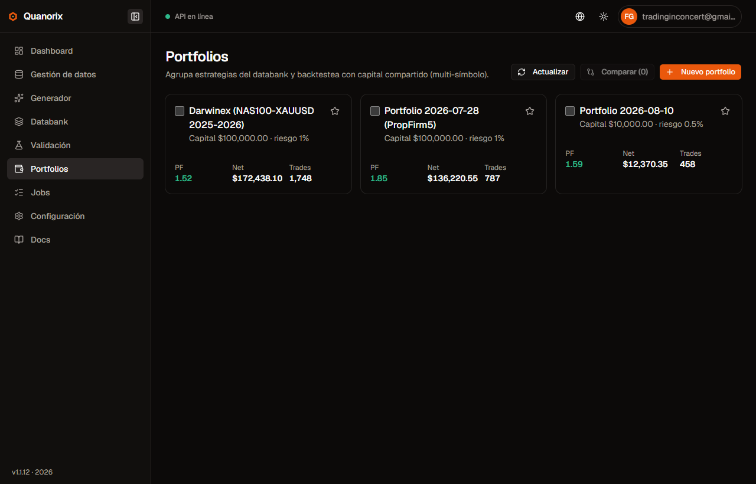The width and height of the screenshot is (756, 484).
Task: Click PropFirm5 PF value 1.85
Action: [x=379, y=178]
